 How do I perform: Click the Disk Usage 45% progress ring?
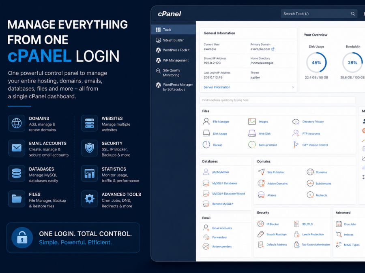pos(316,62)
